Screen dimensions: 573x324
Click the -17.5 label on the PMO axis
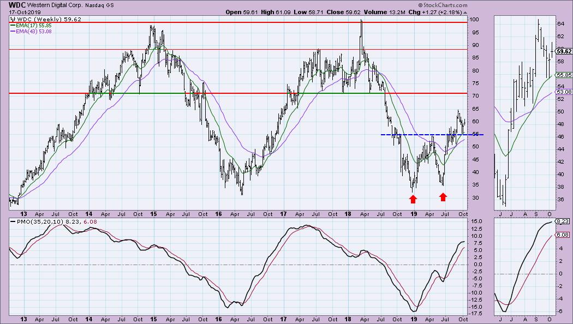475,314
